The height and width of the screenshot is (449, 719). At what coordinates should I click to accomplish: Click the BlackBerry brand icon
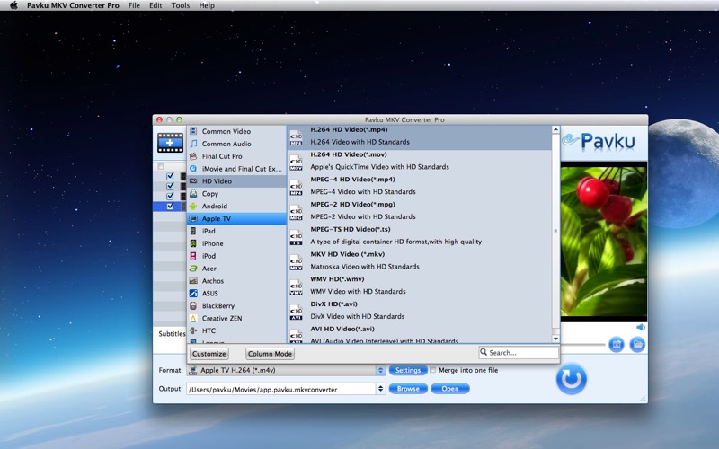pyautogui.click(x=193, y=305)
